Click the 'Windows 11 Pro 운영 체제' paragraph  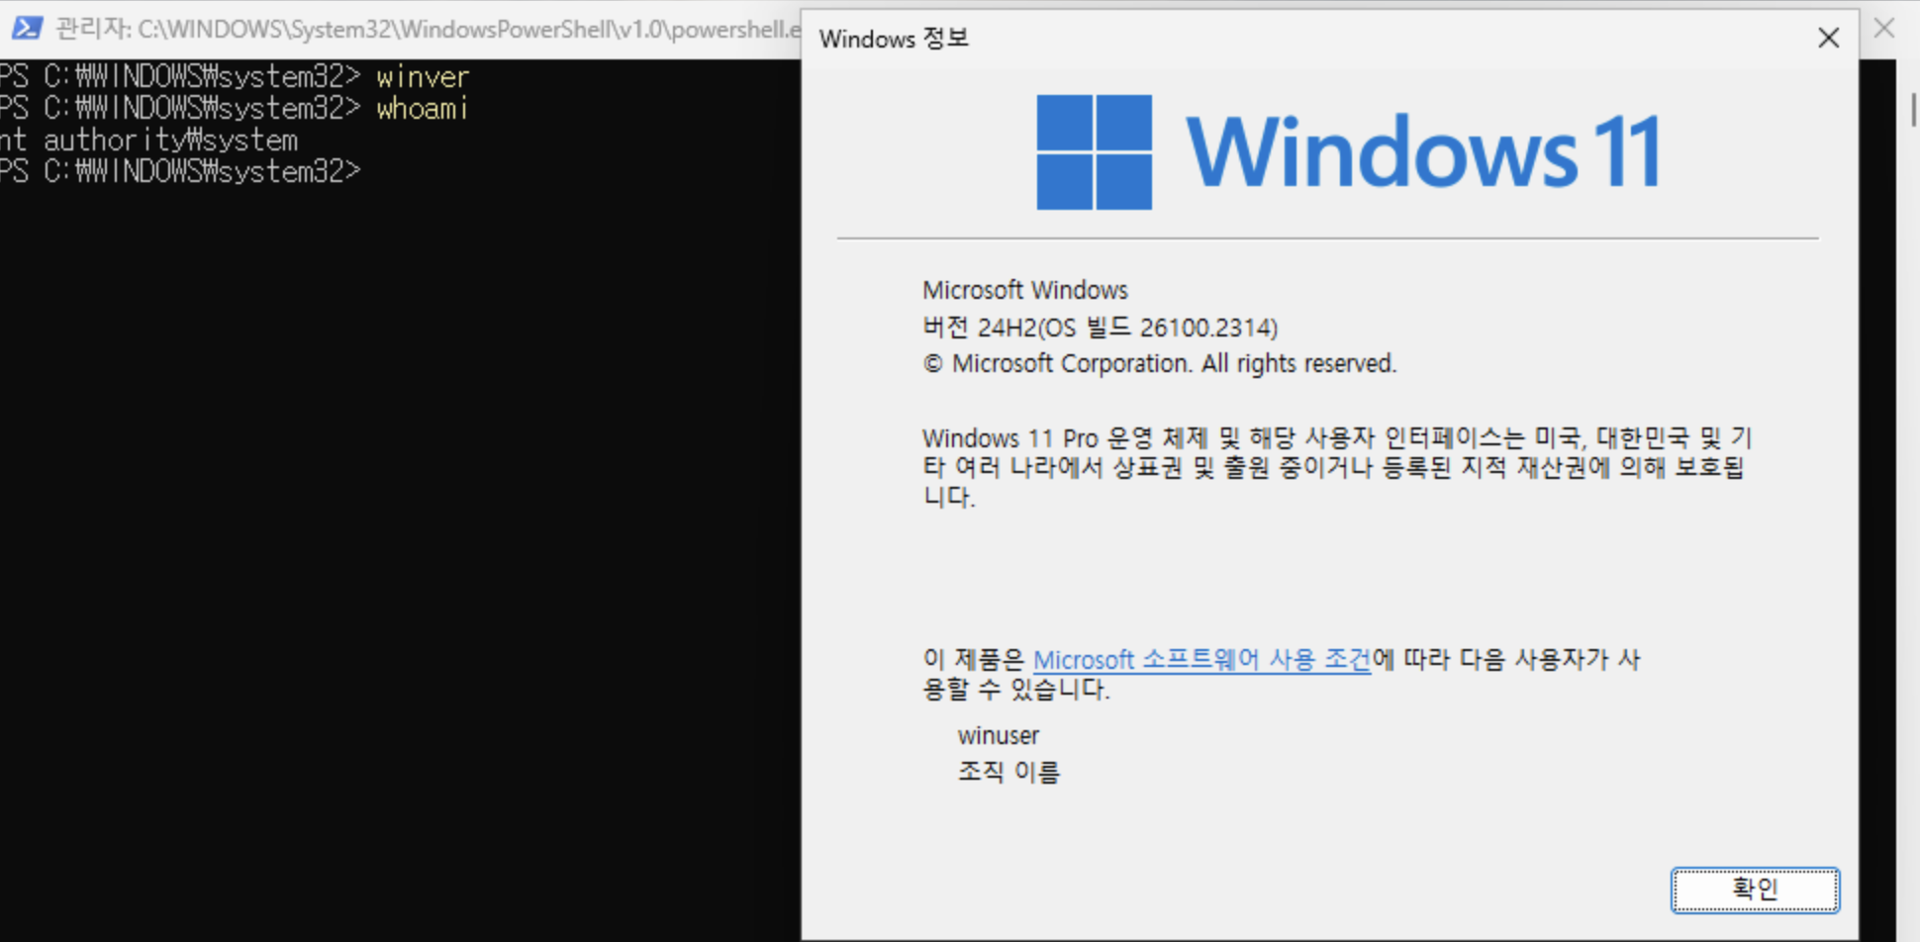pos(1337,467)
